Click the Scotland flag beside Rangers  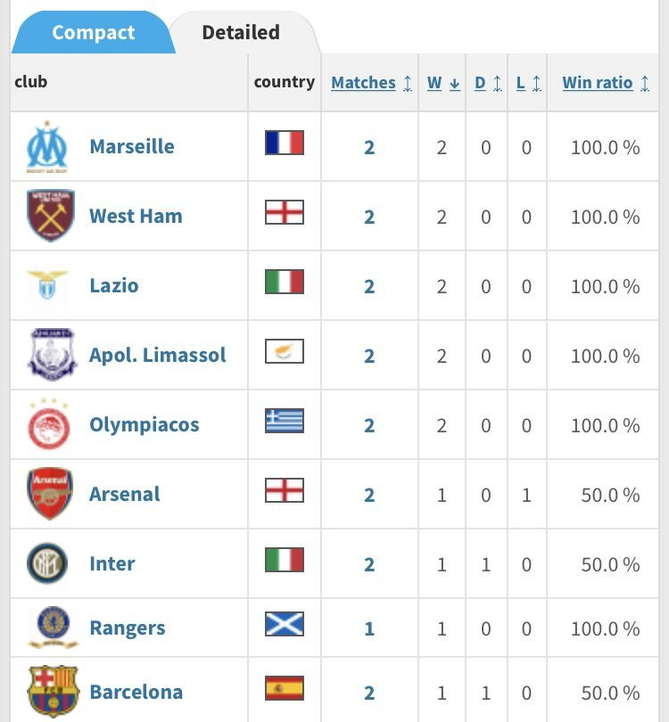(x=285, y=624)
